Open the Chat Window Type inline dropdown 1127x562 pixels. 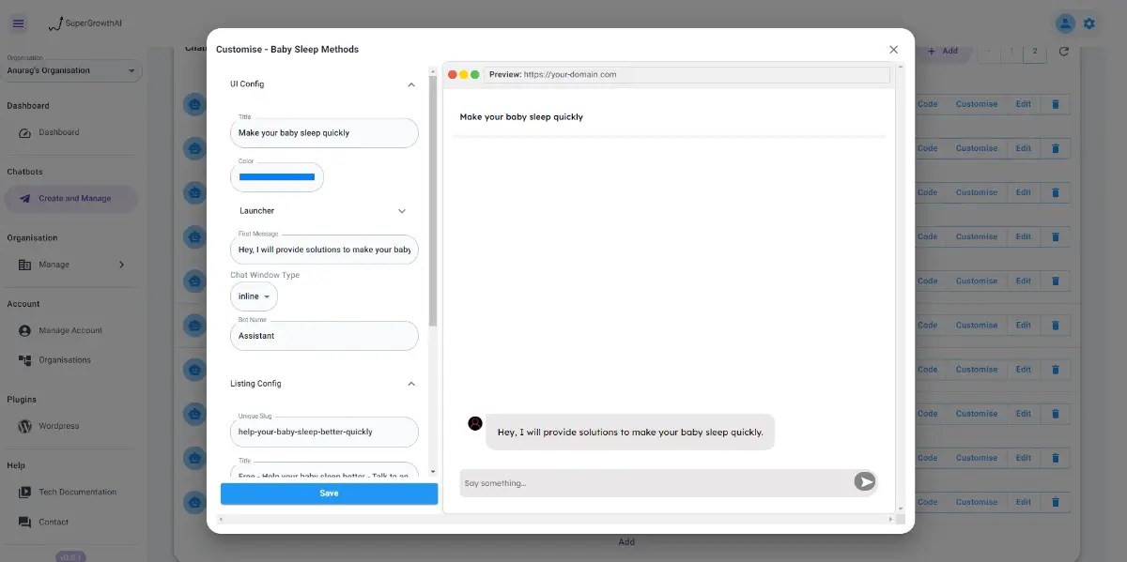coord(254,296)
